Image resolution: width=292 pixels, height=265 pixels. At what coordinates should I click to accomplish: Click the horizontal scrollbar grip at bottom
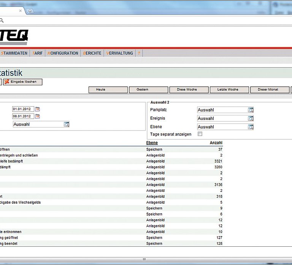tap(144, 259)
